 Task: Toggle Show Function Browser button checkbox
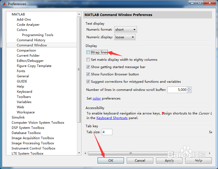[88, 74]
